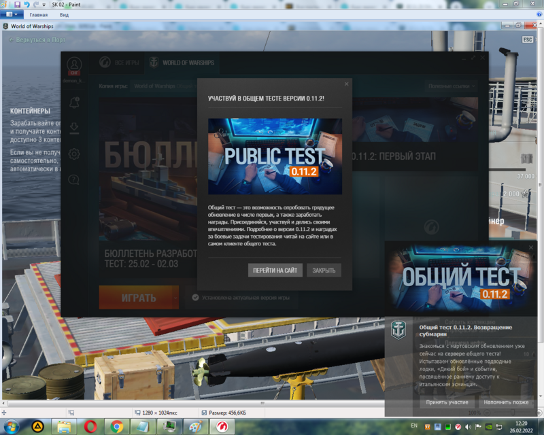This screenshot has width=544, height=435.
Task: Click the Paint palette icon on the taskbar
Action: point(196,426)
